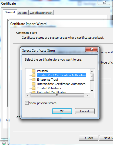Screen dimensions: 113x145
Task: Close the Select Certificate Store dialog
Action: 91,49
